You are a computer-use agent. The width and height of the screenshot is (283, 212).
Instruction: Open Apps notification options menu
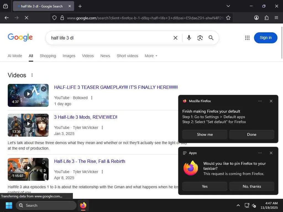(x=260, y=153)
